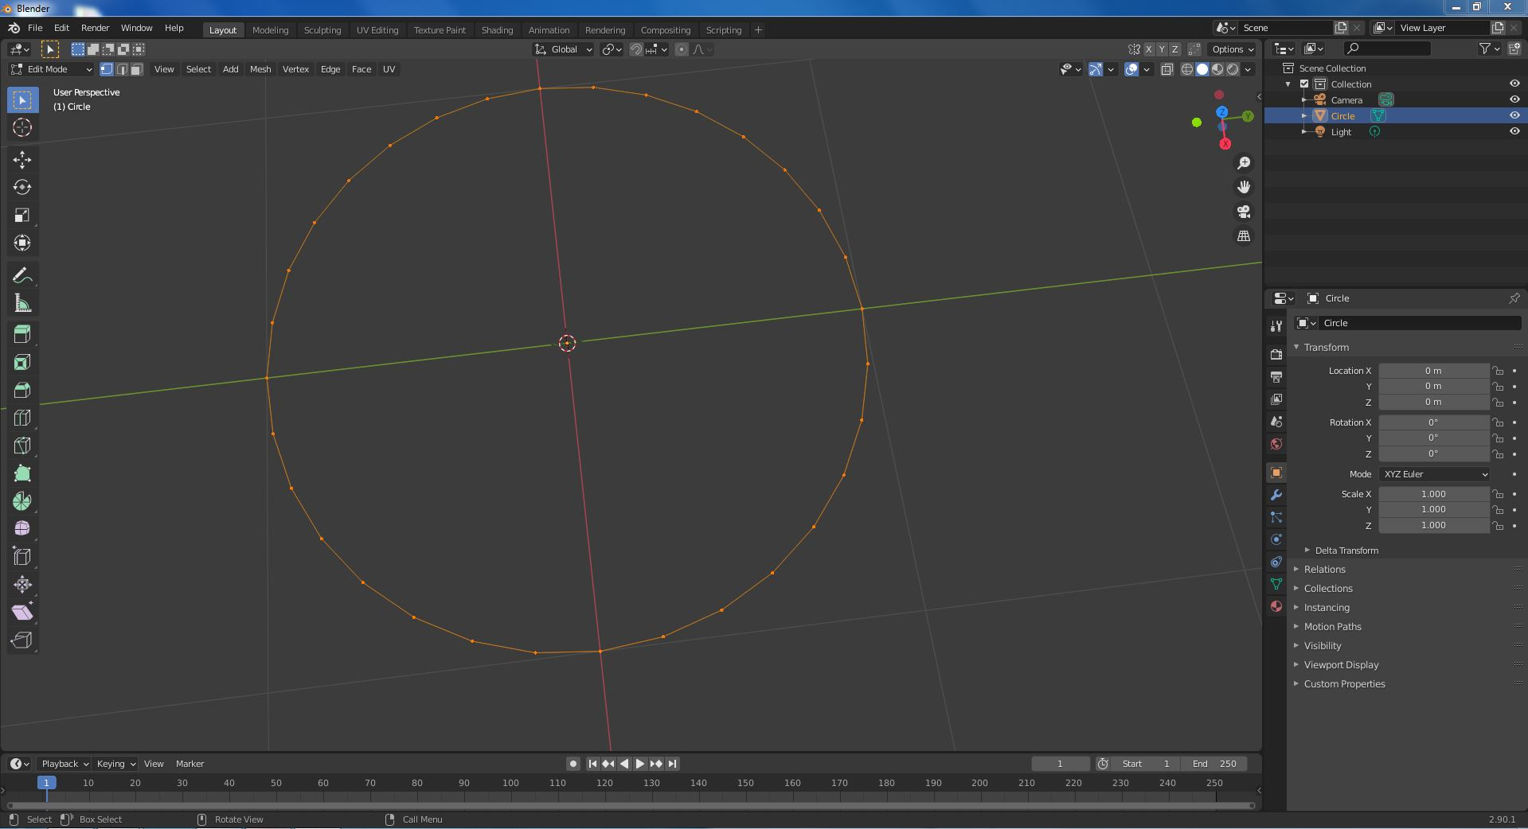Screen dimensions: 1528x829
Task: Click the Pan view hand icon
Action: click(1244, 187)
